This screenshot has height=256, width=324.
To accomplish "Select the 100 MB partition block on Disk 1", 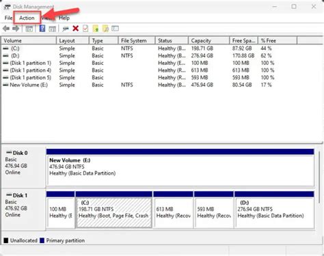I will point(61,210).
